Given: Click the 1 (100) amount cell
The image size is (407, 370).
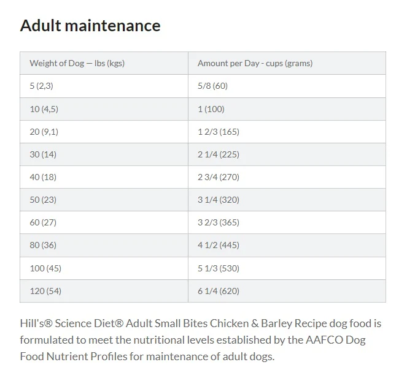Looking at the screenshot, I should click(287, 109).
